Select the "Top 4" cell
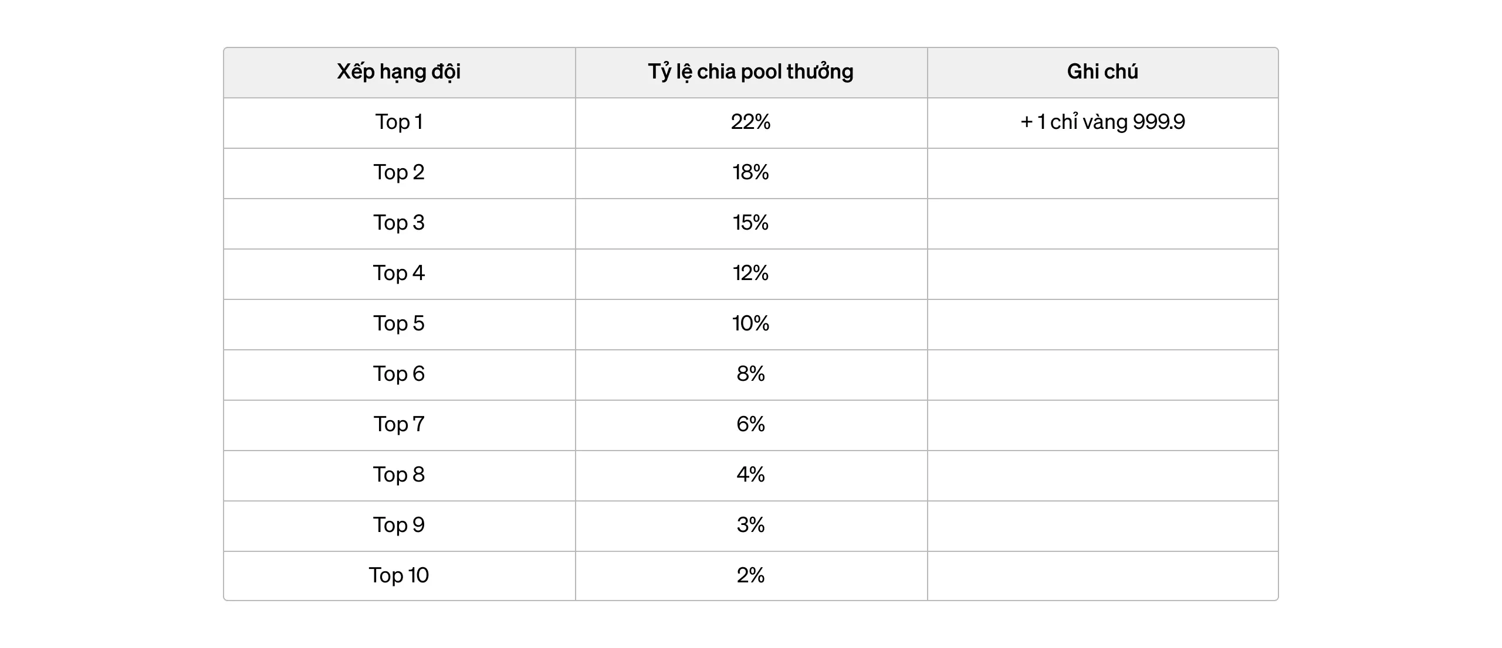The height and width of the screenshot is (648, 1502). tap(399, 274)
